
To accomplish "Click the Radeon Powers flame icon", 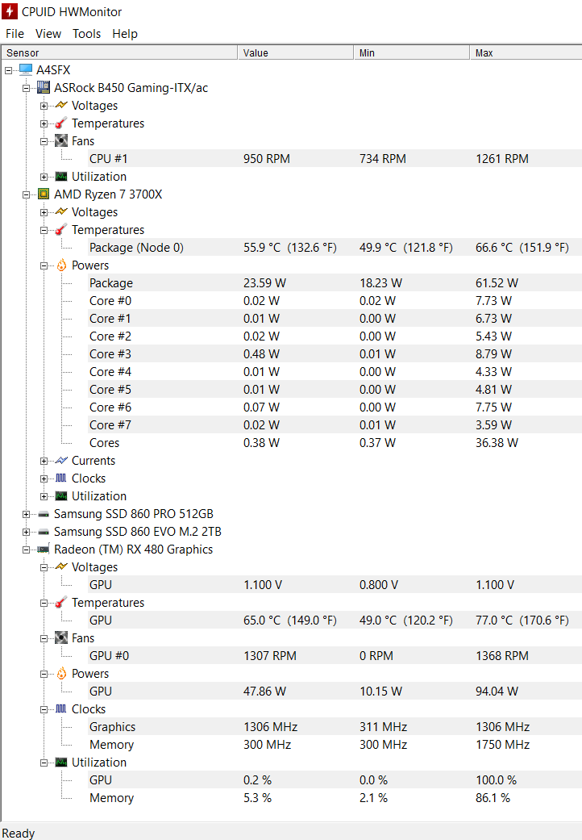I will 61,674.
